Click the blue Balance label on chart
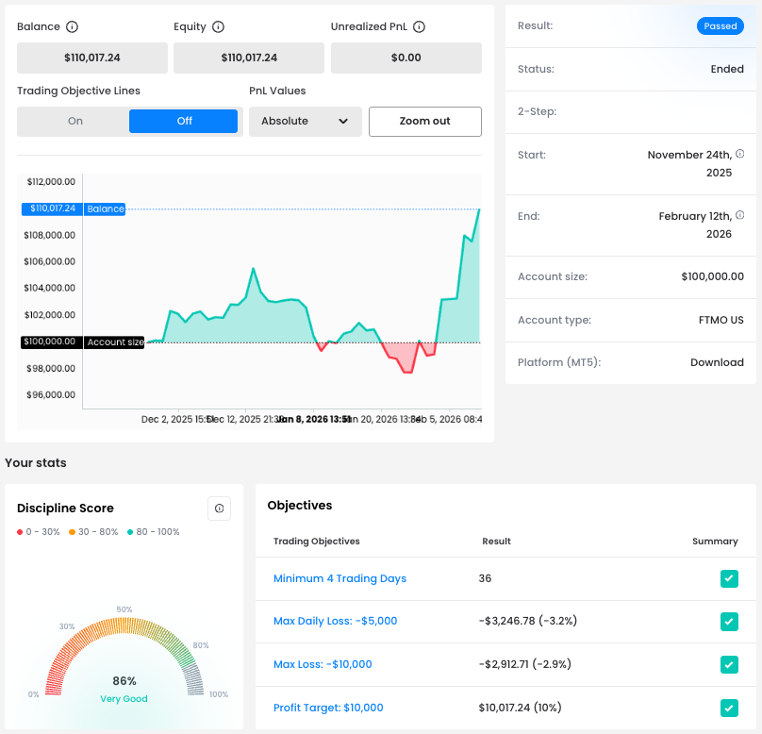Image resolution: width=762 pixels, height=734 pixels. 105,209
